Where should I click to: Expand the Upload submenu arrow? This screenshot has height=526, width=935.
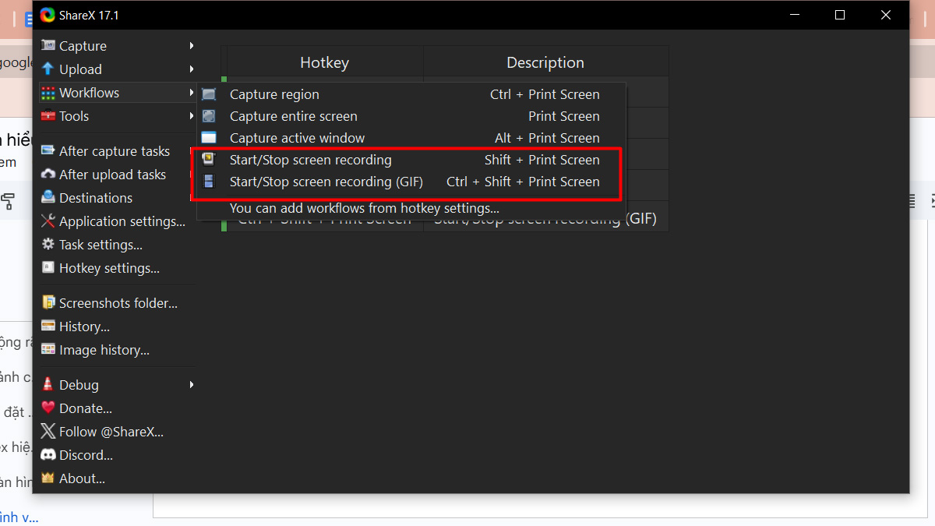coord(191,69)
